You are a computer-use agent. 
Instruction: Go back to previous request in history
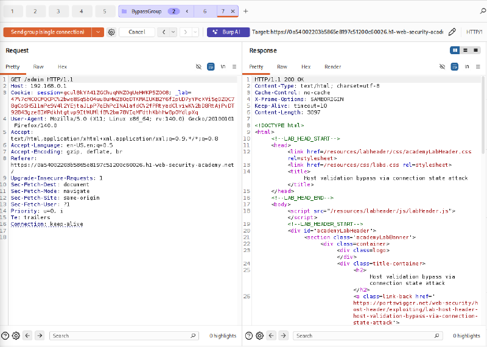tap(164, 32)
